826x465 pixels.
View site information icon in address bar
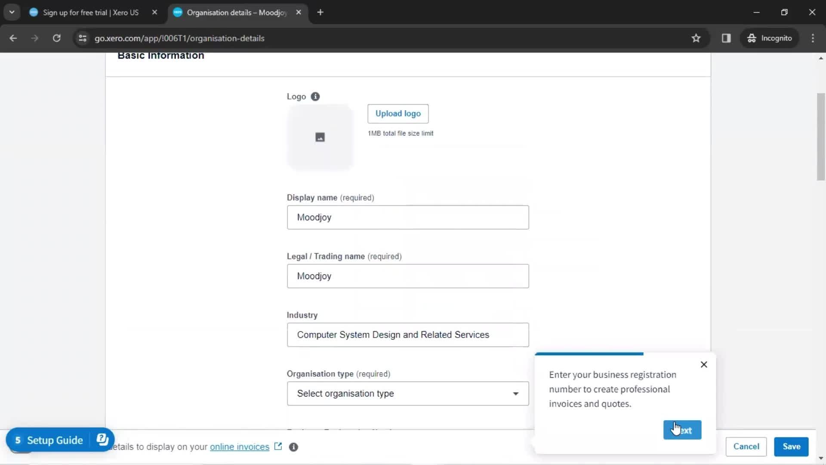(x=83, y=38)
